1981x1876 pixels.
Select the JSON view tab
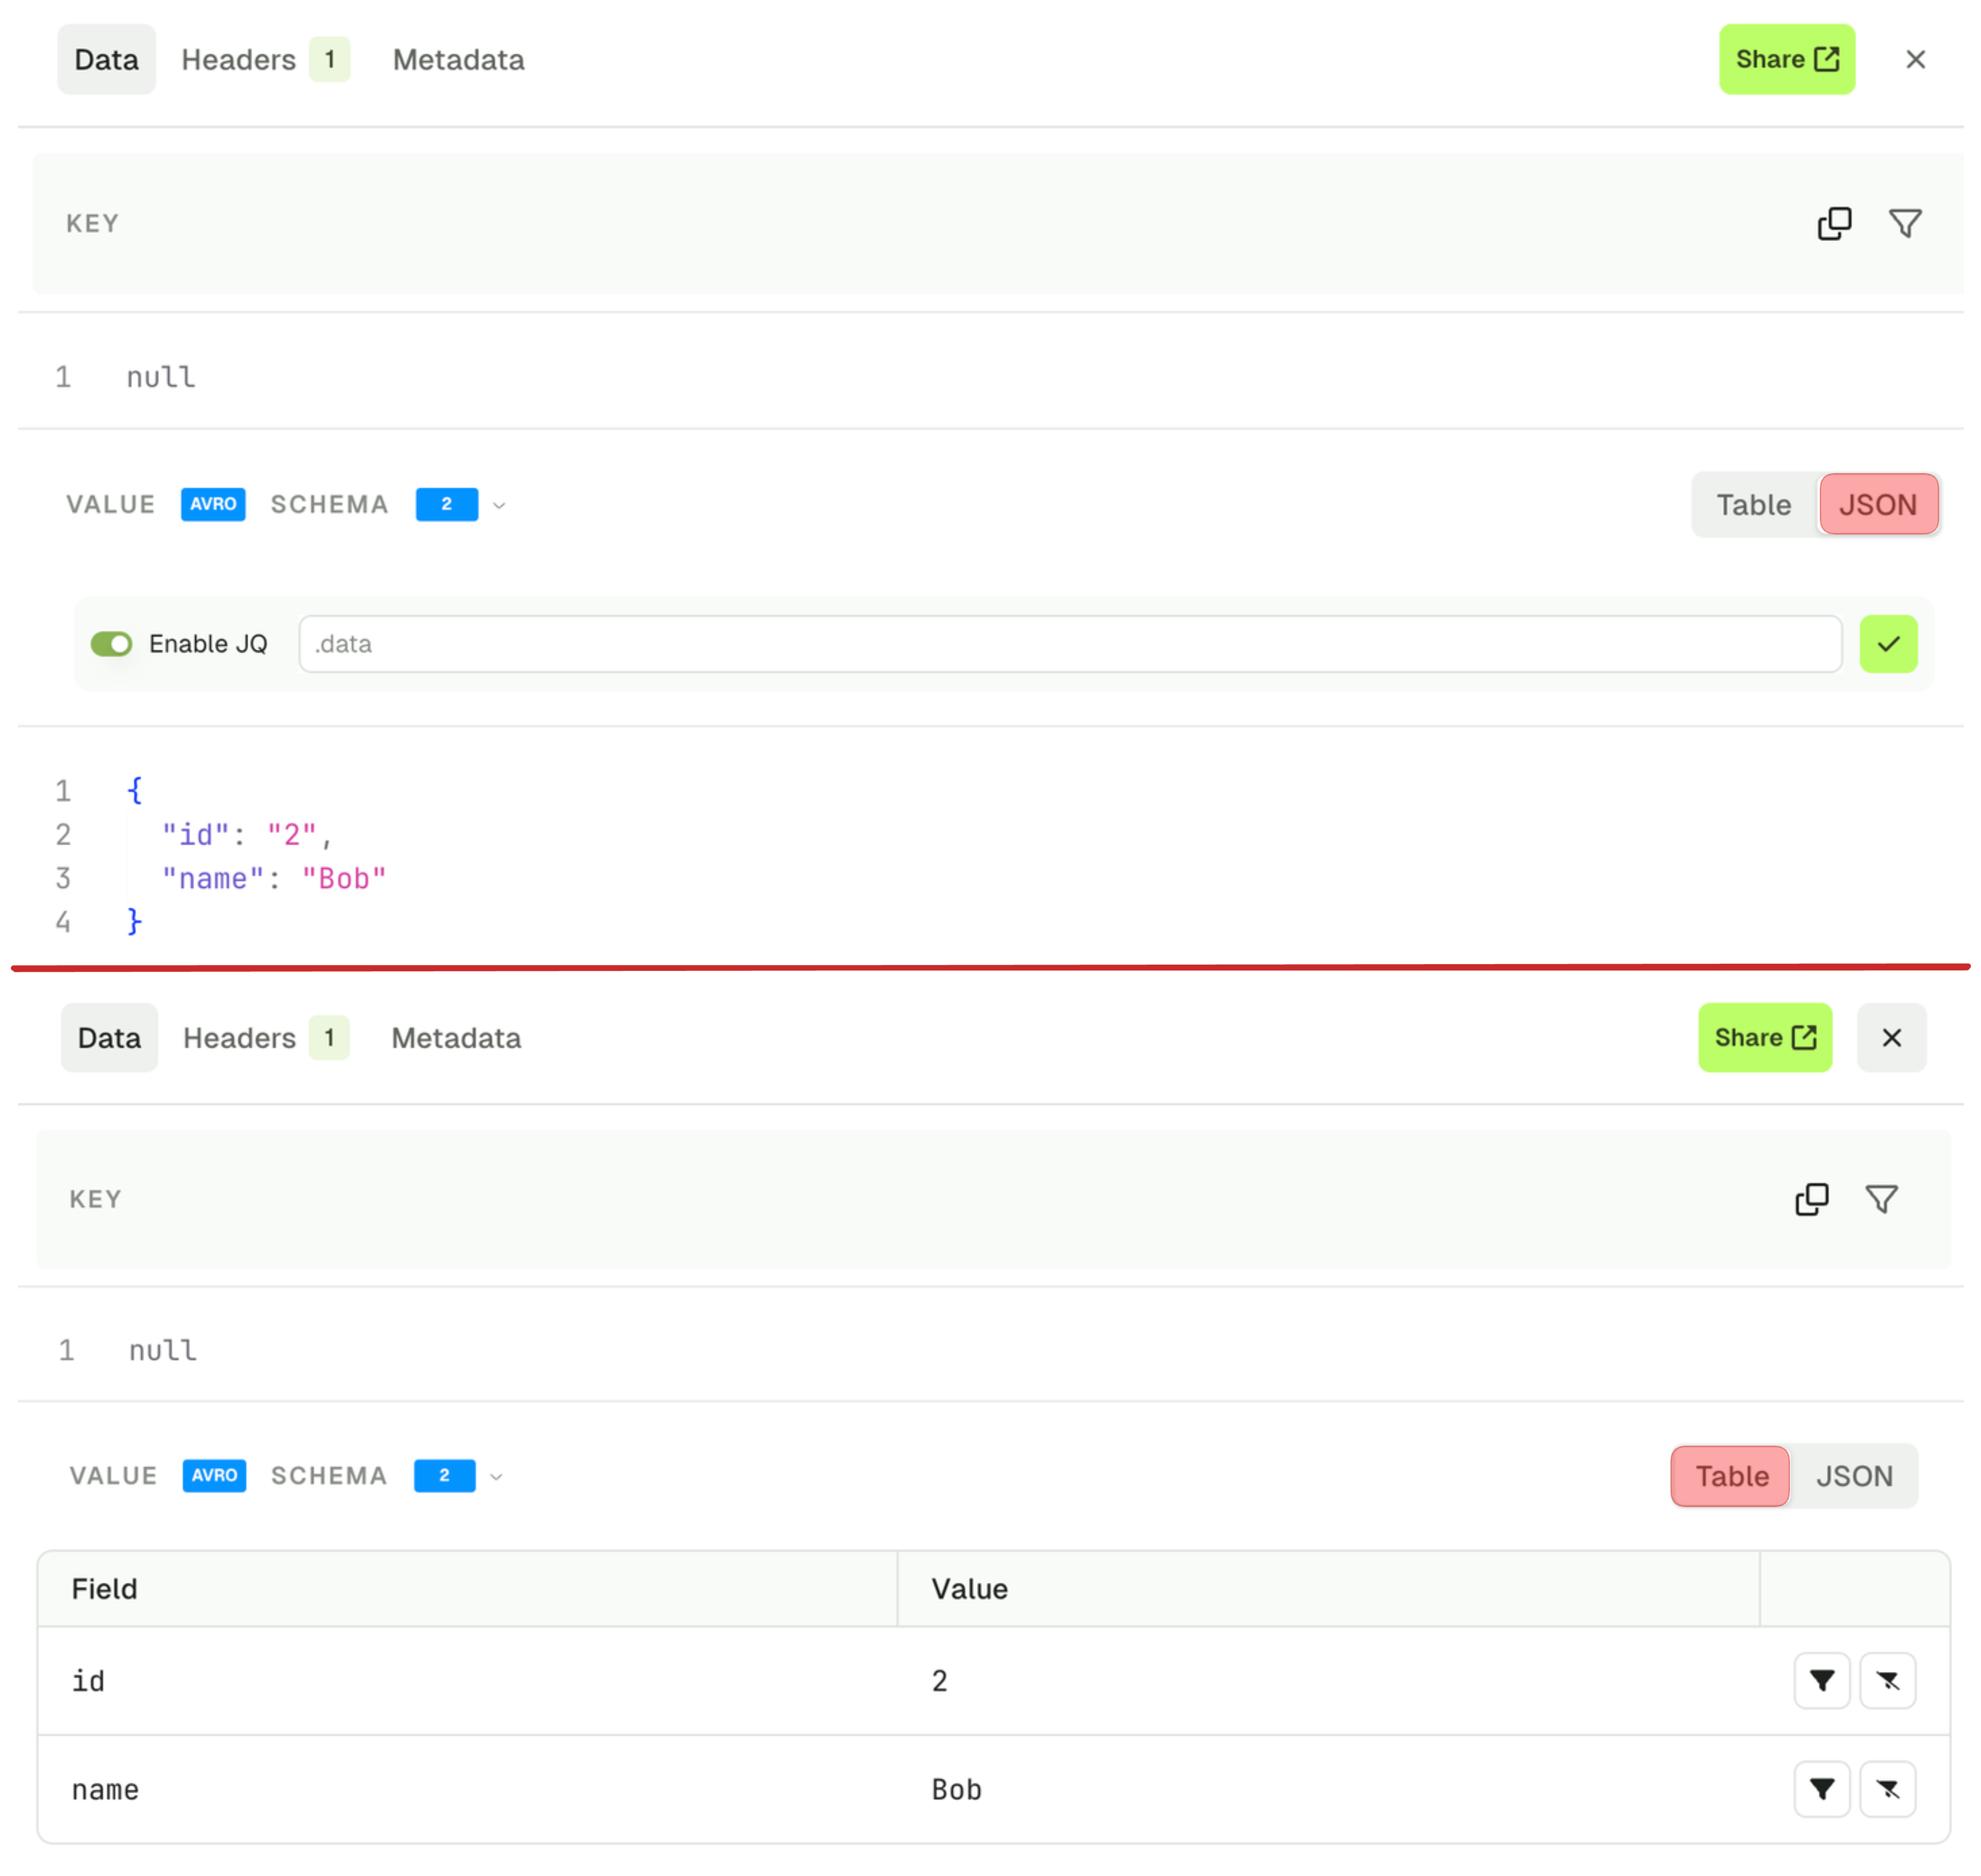tap(1854, 1476)
